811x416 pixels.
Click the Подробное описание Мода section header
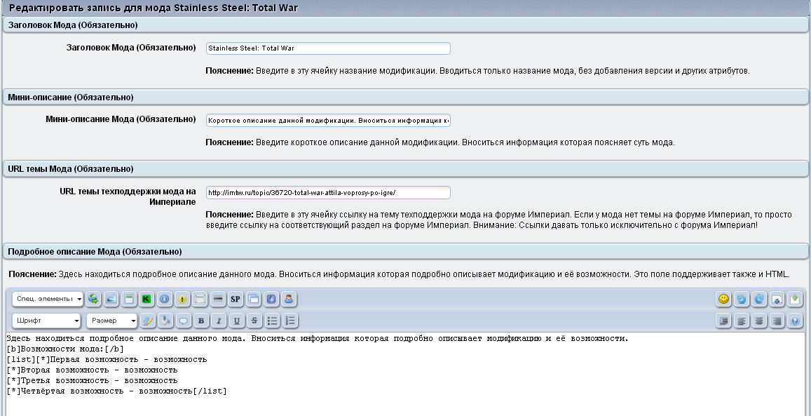(405, 251)
